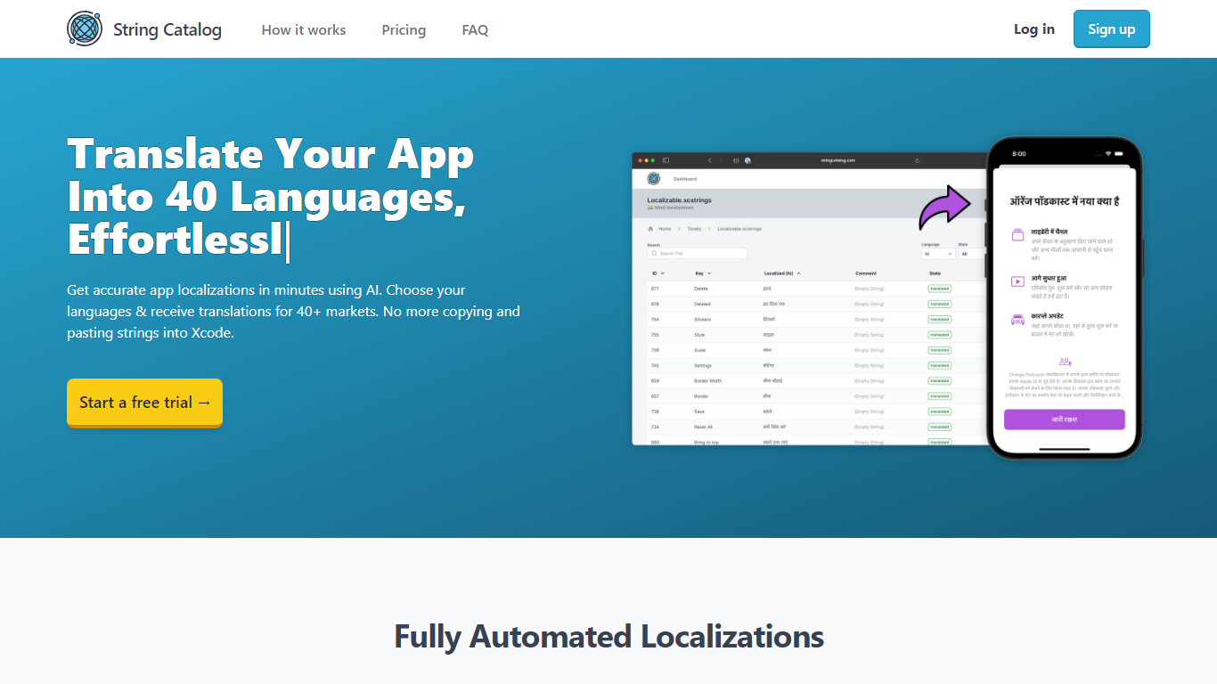The image size is (1217, 684).
Task: Open the How it works page
Action: 303,29
